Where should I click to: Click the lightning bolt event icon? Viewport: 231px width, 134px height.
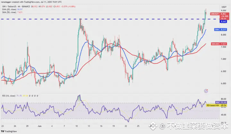(x=206, y=91)
